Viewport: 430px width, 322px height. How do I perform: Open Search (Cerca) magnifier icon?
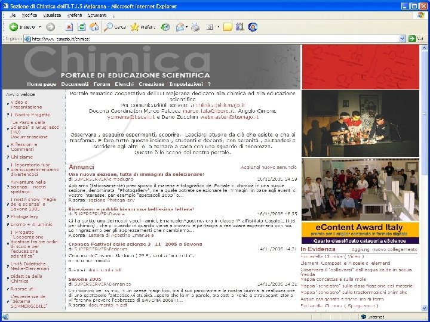pos(109,27)
